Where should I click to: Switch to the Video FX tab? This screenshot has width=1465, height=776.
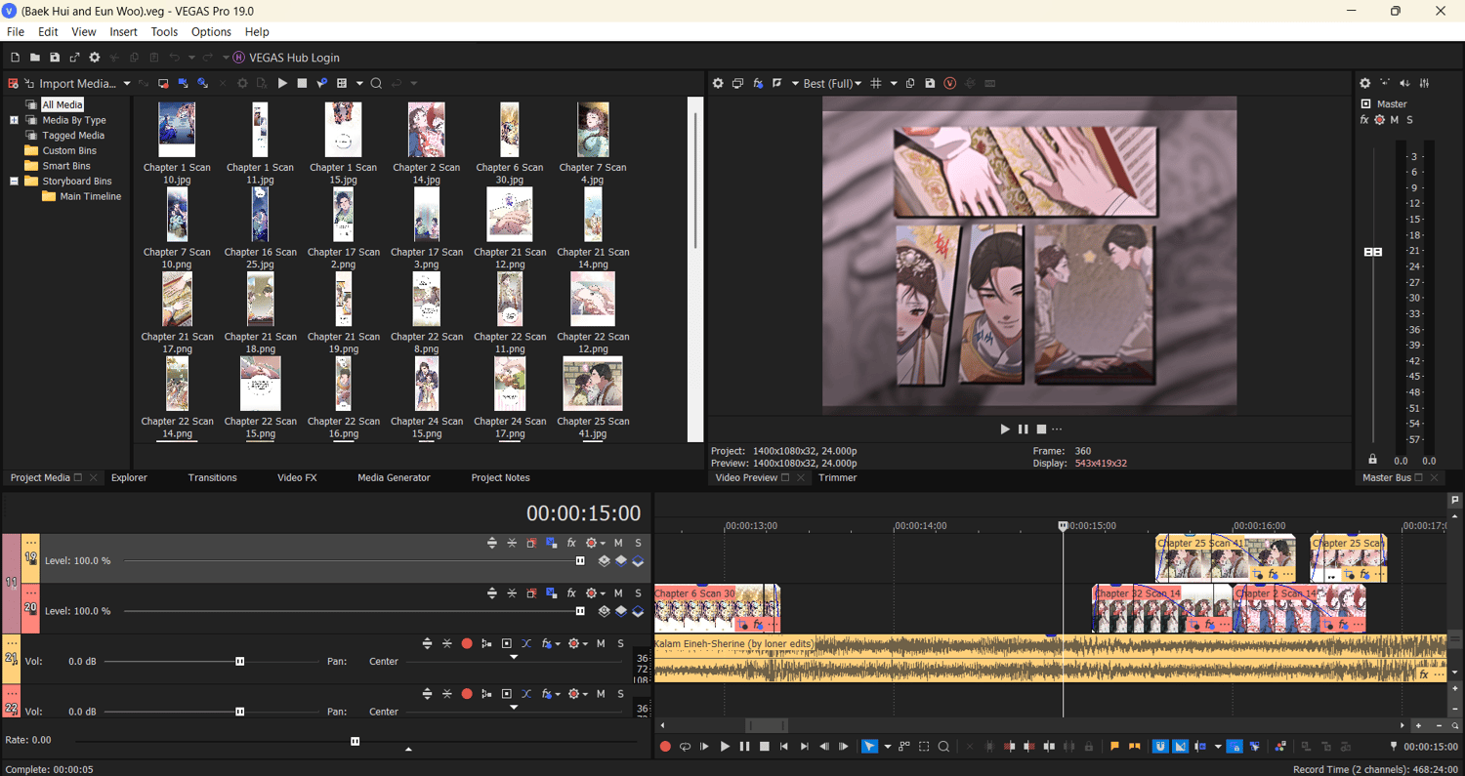click(297, 477)
